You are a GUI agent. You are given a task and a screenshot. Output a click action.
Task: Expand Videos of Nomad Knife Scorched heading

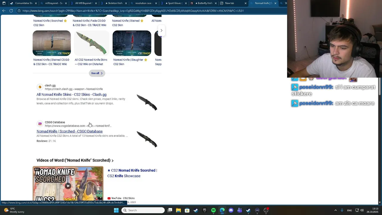(75, 160)
